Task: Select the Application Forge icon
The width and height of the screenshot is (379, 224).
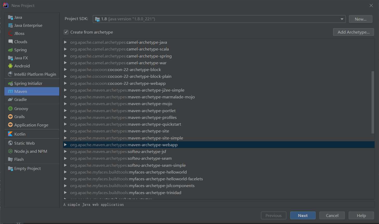Action: click(x=10, y=125)
